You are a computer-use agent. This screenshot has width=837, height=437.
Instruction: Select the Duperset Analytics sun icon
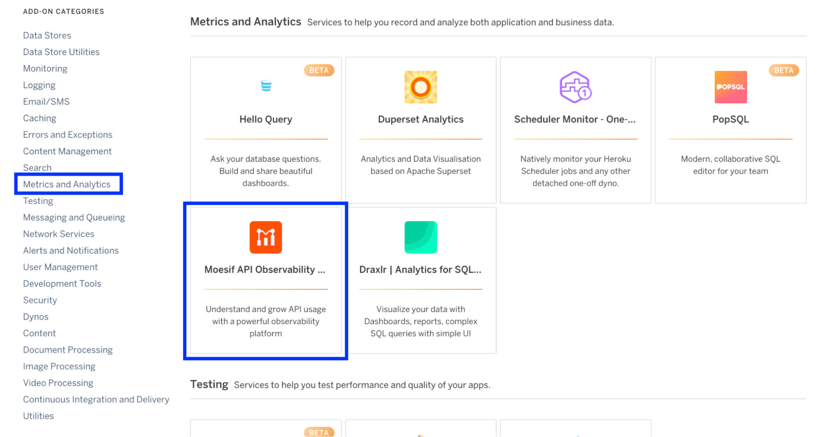(x=420, y=87)
